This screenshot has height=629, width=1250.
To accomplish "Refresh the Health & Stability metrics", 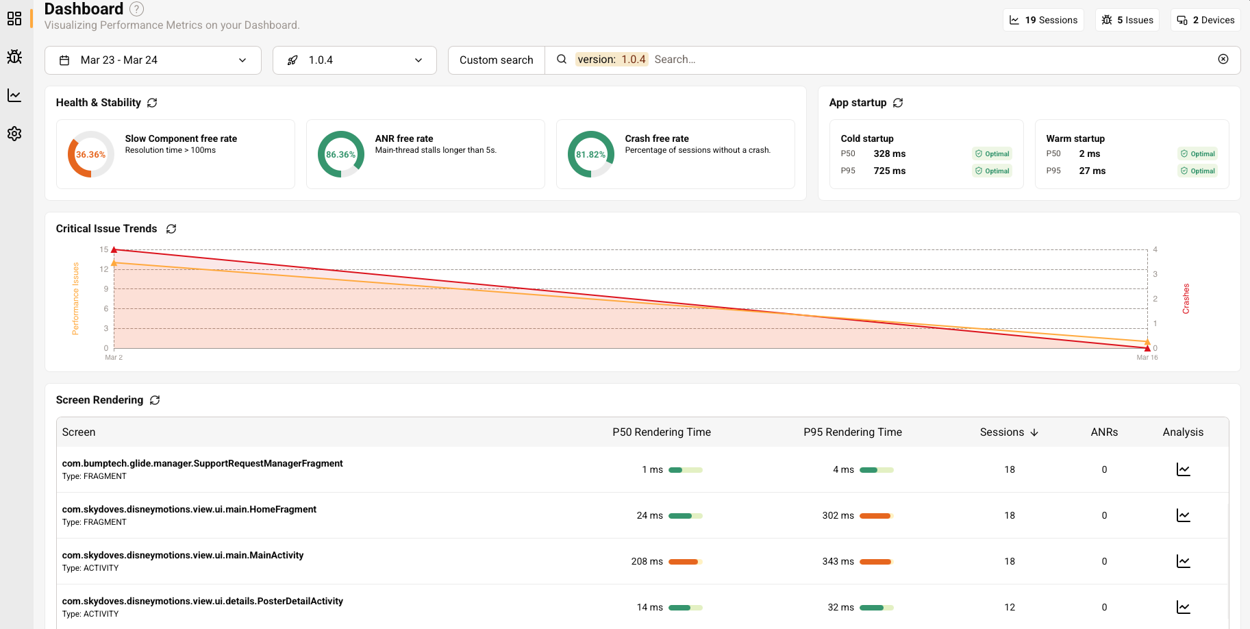I will (x=152, y=103).
